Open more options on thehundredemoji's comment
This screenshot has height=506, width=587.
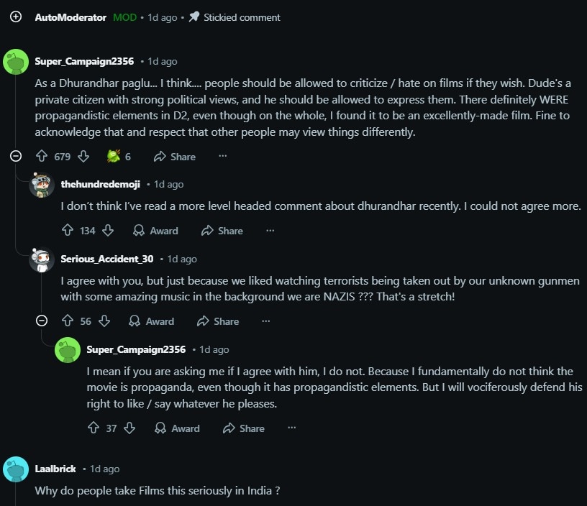point(270,230)
